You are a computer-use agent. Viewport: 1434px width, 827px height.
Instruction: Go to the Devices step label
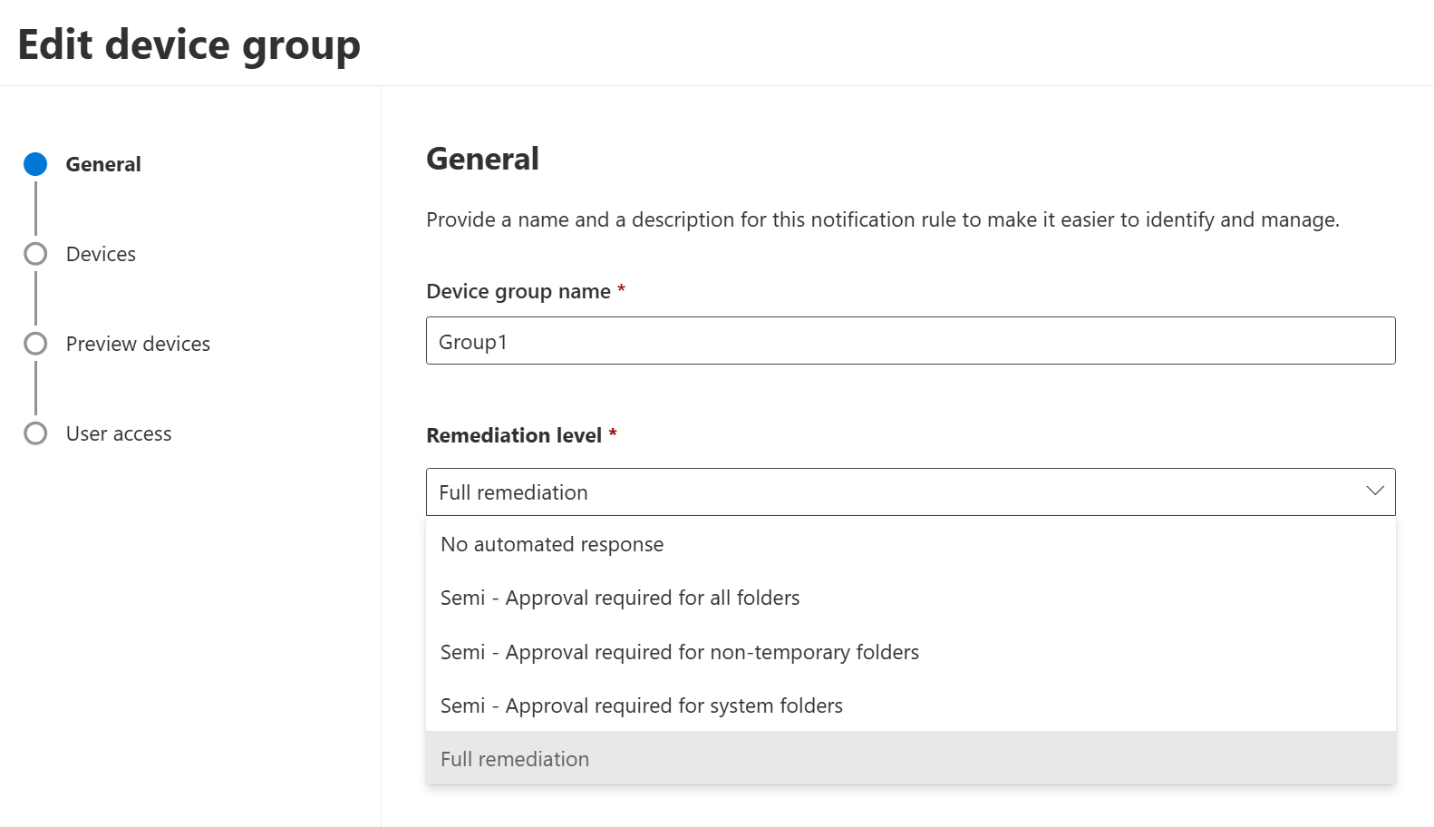click(101, 254)
